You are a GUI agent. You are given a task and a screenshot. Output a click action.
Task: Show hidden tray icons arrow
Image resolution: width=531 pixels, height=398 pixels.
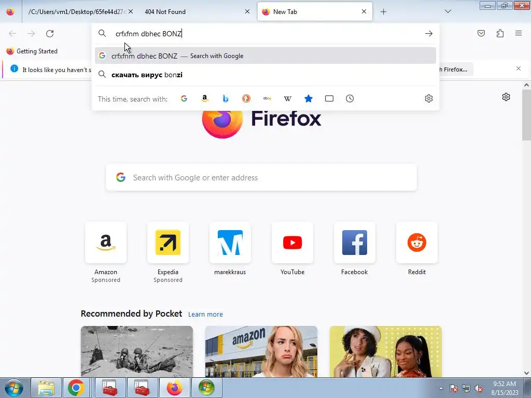[441, 389]
